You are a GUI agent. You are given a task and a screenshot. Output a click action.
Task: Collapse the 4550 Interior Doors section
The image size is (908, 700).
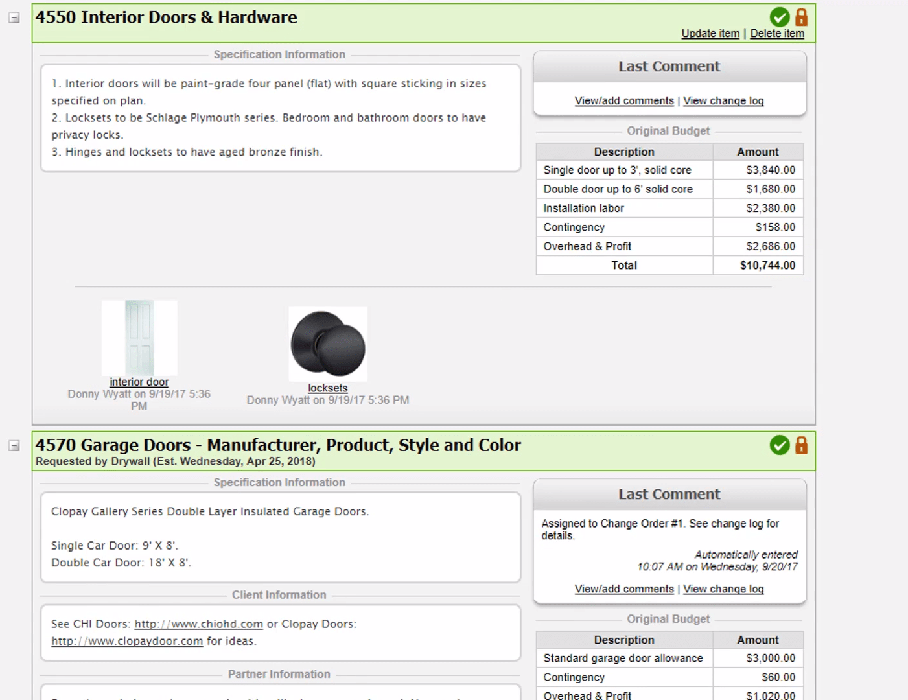[x=14, y=17]
